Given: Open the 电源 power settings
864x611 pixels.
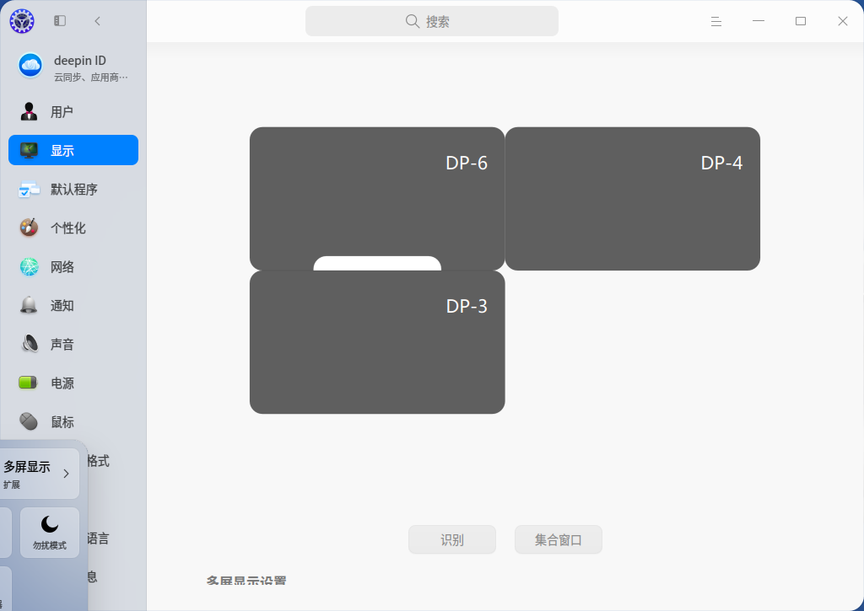Looking at the screenshot, I should 73,383.
